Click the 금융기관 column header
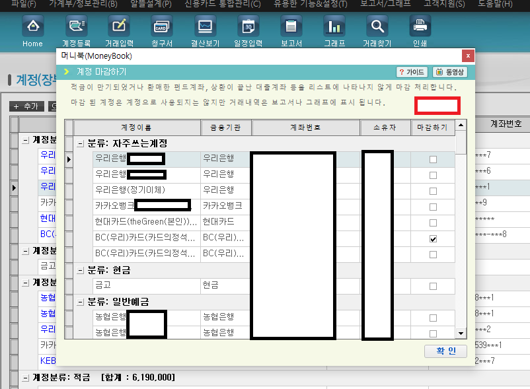530x389 pixels. (x=225, y=127)
